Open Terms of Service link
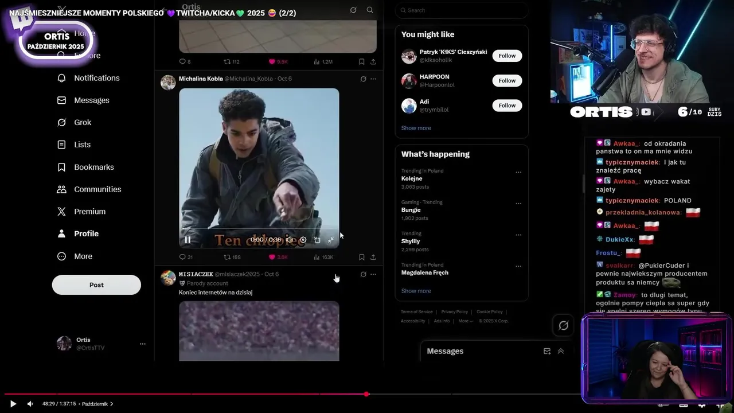 pyautogui.click(x=417, y=312)
